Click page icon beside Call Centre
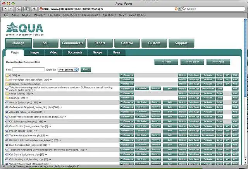The height and width of the screenshot is (169, 248). click(7, 154)
